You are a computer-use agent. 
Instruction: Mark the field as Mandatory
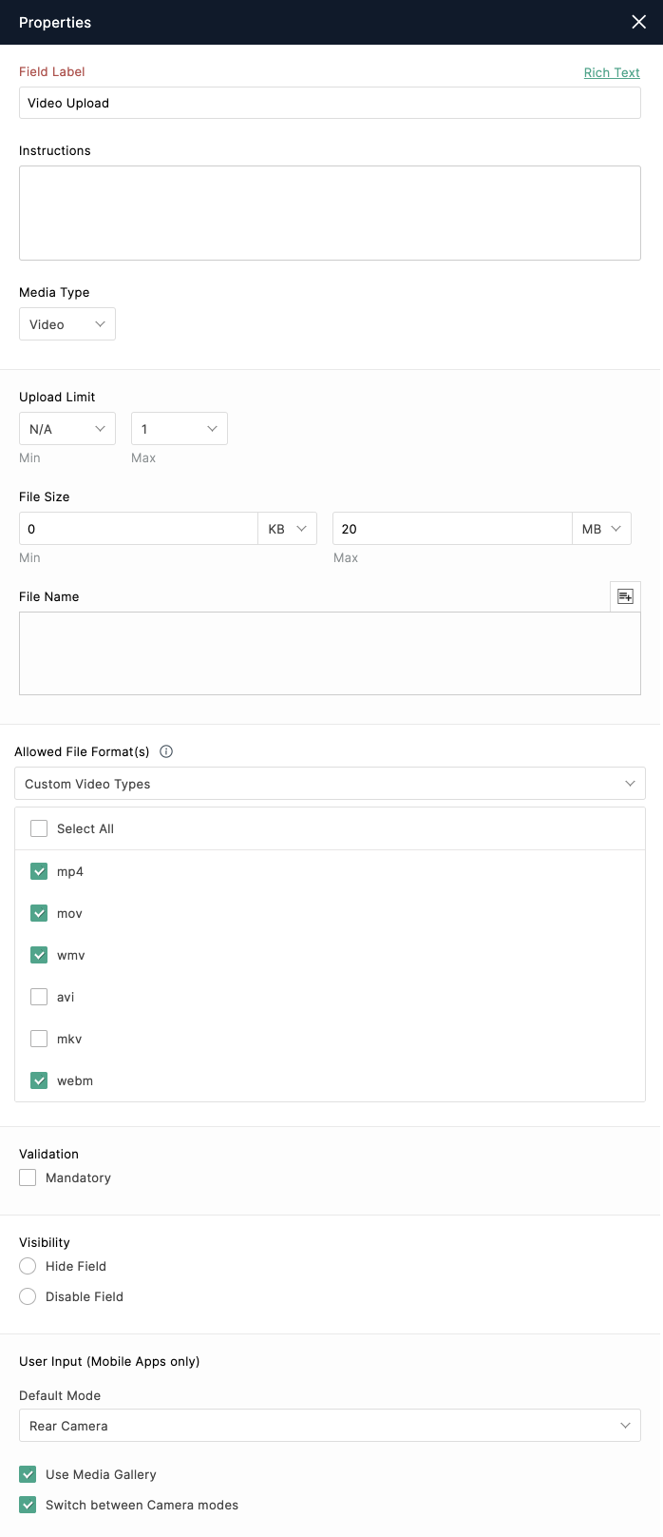28,1177
